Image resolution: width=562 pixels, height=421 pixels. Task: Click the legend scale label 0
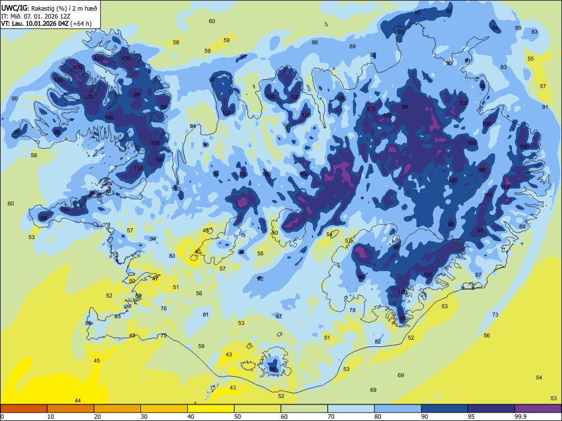coord(3,417)
